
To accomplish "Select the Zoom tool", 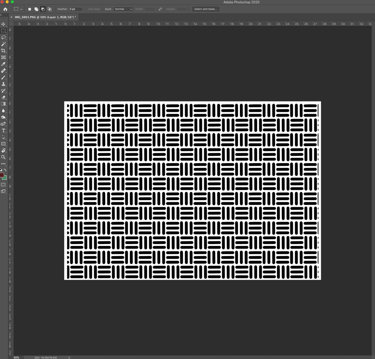I will [x=3, y=157].
